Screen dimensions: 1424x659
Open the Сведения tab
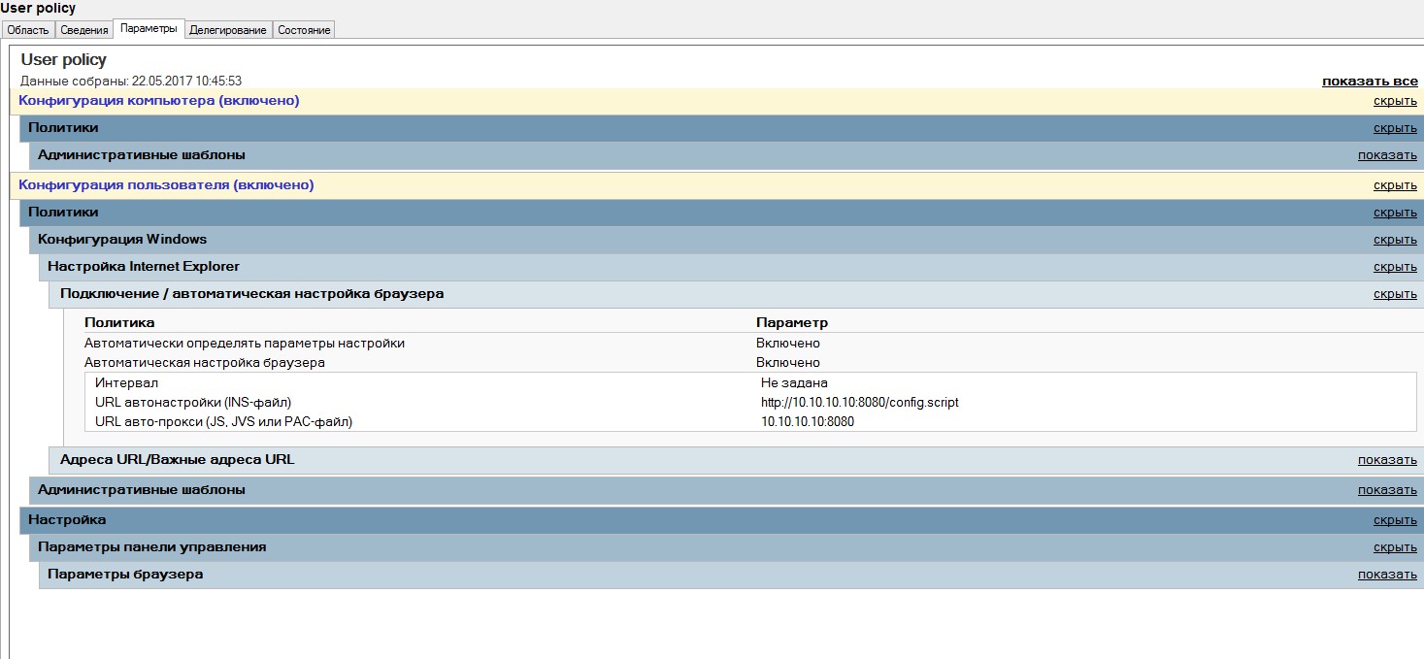tap(83, 30)
